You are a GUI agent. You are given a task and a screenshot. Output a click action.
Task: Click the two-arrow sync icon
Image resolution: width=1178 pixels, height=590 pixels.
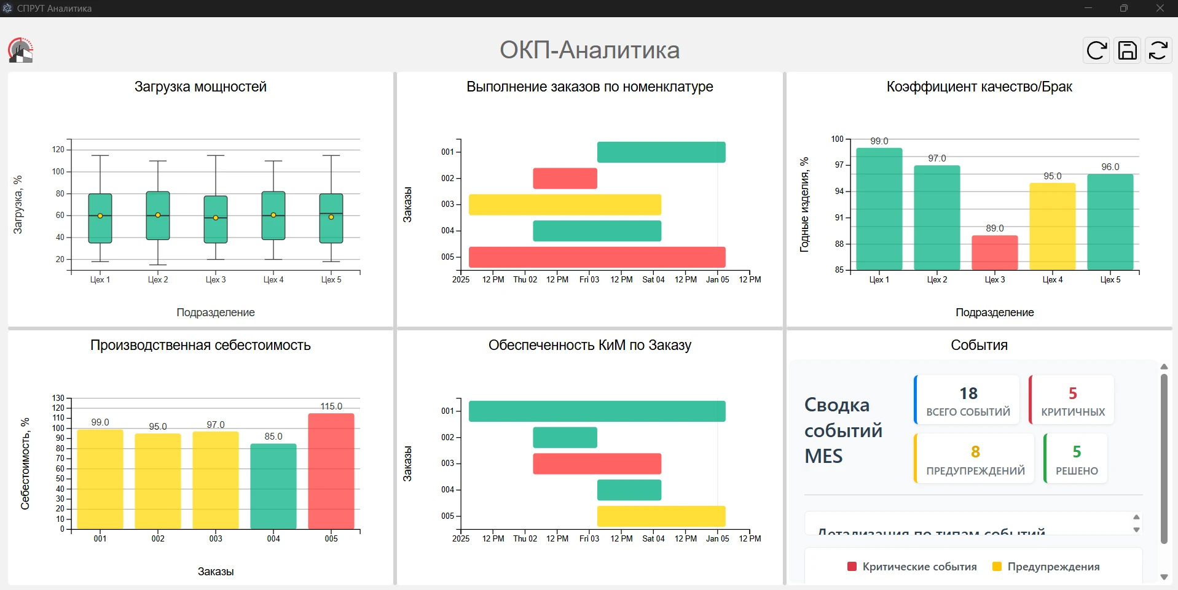1158,50
